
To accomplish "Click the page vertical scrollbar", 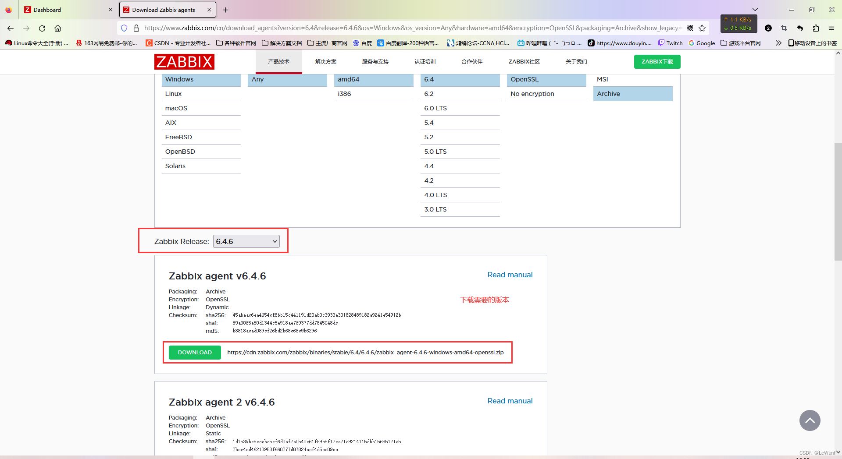I will click(838, 201).
